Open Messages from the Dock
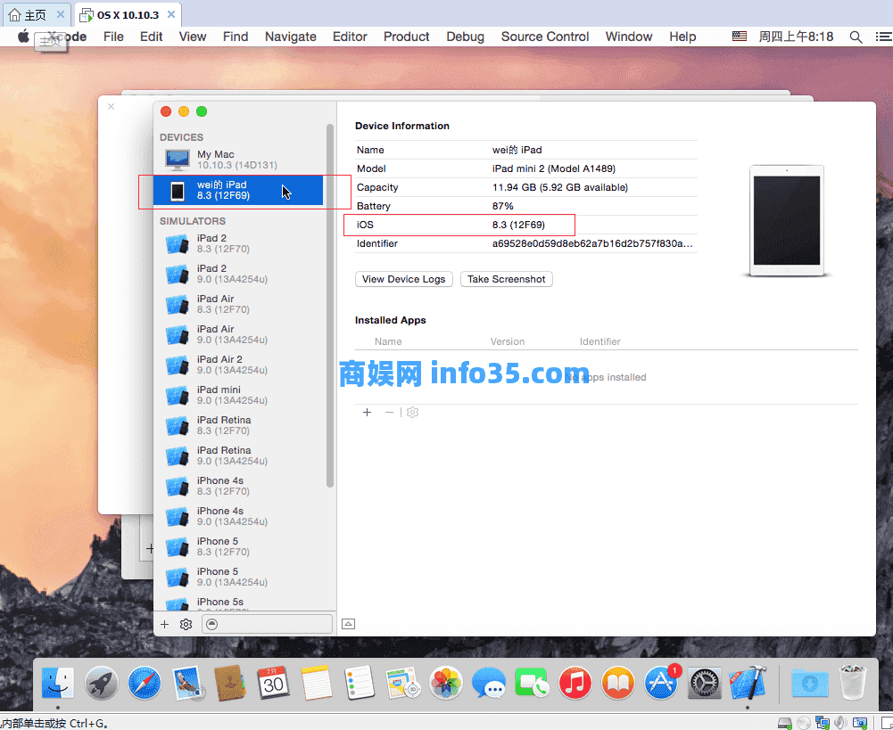This screenshot has height=730, width=893. [489, 683]
